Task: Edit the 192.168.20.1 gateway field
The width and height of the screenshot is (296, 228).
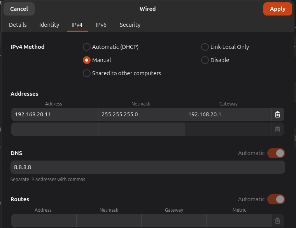Action: coord(228,114)
